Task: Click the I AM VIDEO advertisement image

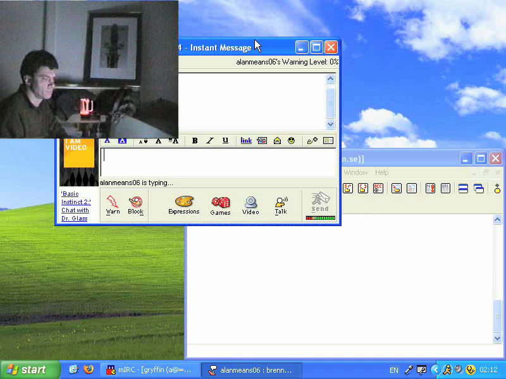Action: [x=78, y=162]
